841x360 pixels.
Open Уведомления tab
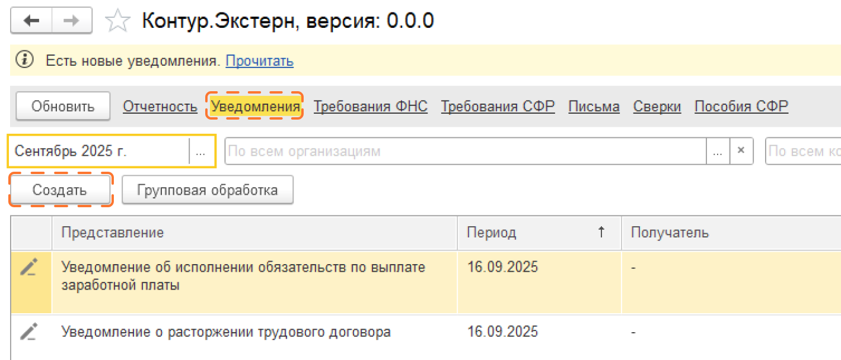[x=255, y=107]
